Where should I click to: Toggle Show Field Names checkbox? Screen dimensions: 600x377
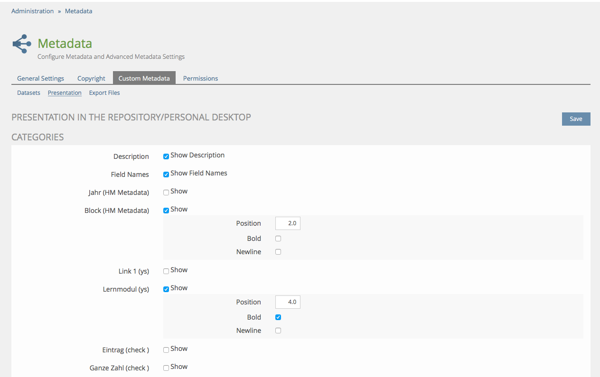pos(166,175)
